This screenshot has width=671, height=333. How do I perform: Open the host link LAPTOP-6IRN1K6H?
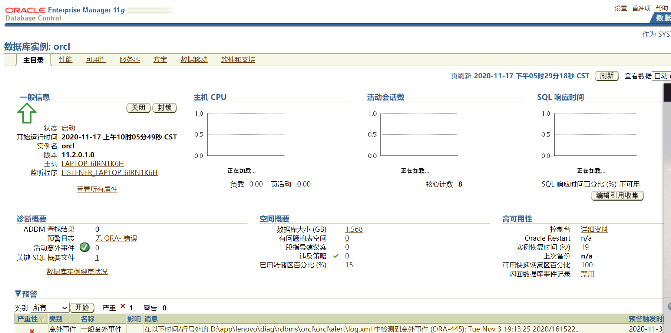[x=93, y=164]
